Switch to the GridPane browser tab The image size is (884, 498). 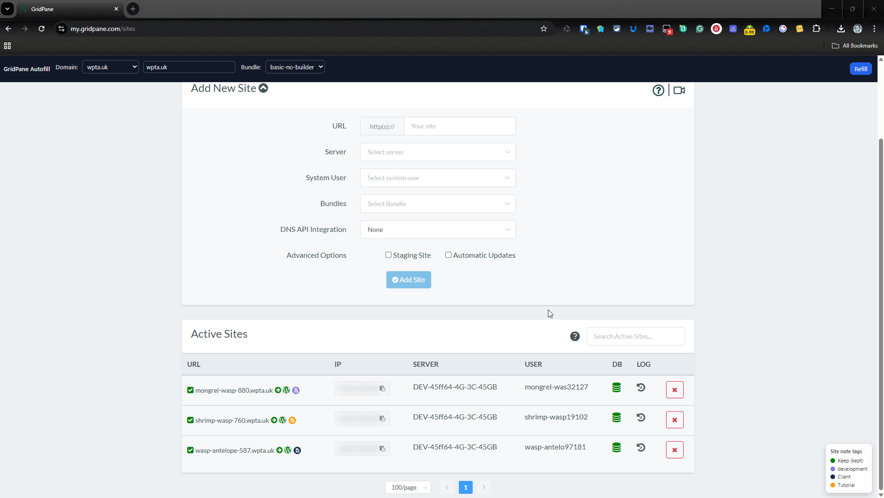point(69,9)
